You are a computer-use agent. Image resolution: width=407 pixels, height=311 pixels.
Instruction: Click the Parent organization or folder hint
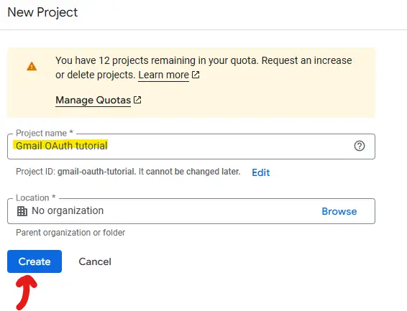pos(70,233)
